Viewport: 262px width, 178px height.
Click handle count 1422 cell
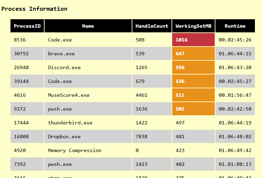[x=152, y=123]
